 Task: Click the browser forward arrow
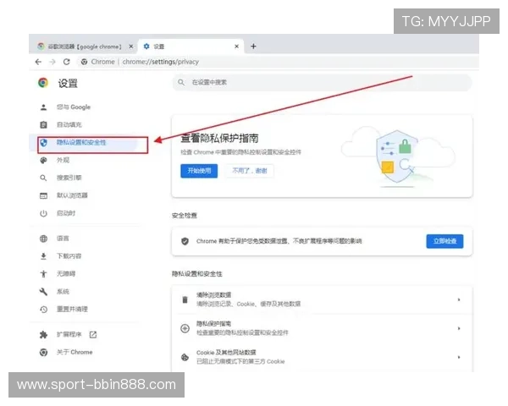[52, 62]
